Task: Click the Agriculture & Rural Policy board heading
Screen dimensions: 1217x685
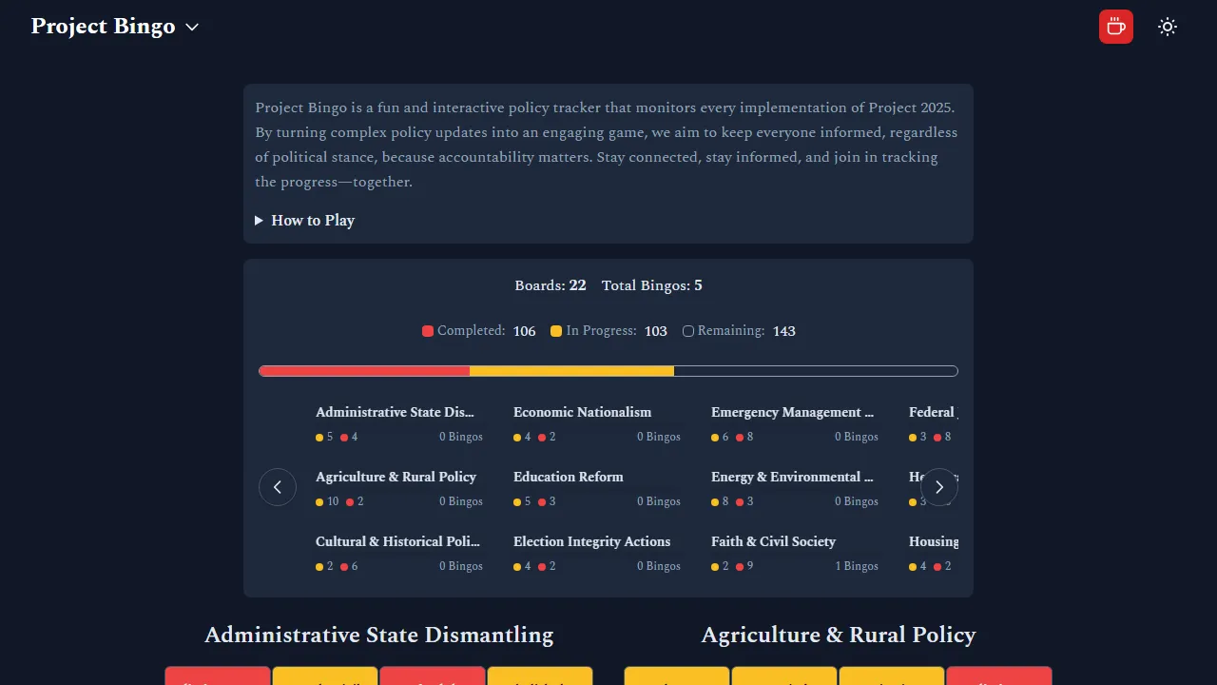Action: 838,635
